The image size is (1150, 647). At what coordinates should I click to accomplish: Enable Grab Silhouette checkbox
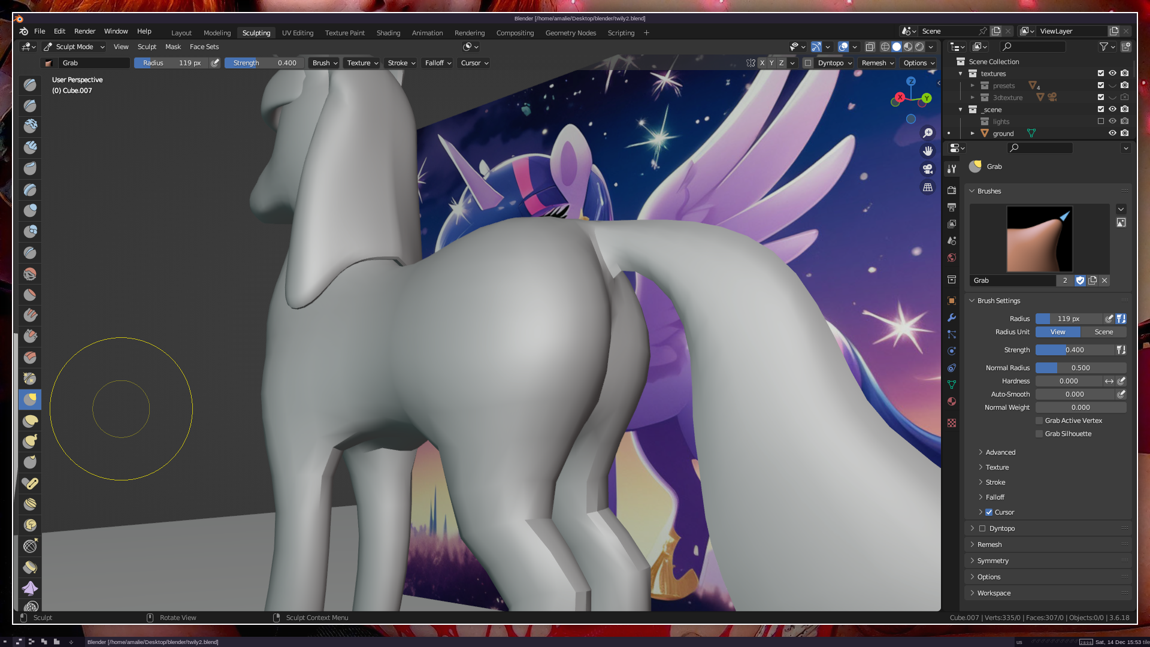(1040, 434)
